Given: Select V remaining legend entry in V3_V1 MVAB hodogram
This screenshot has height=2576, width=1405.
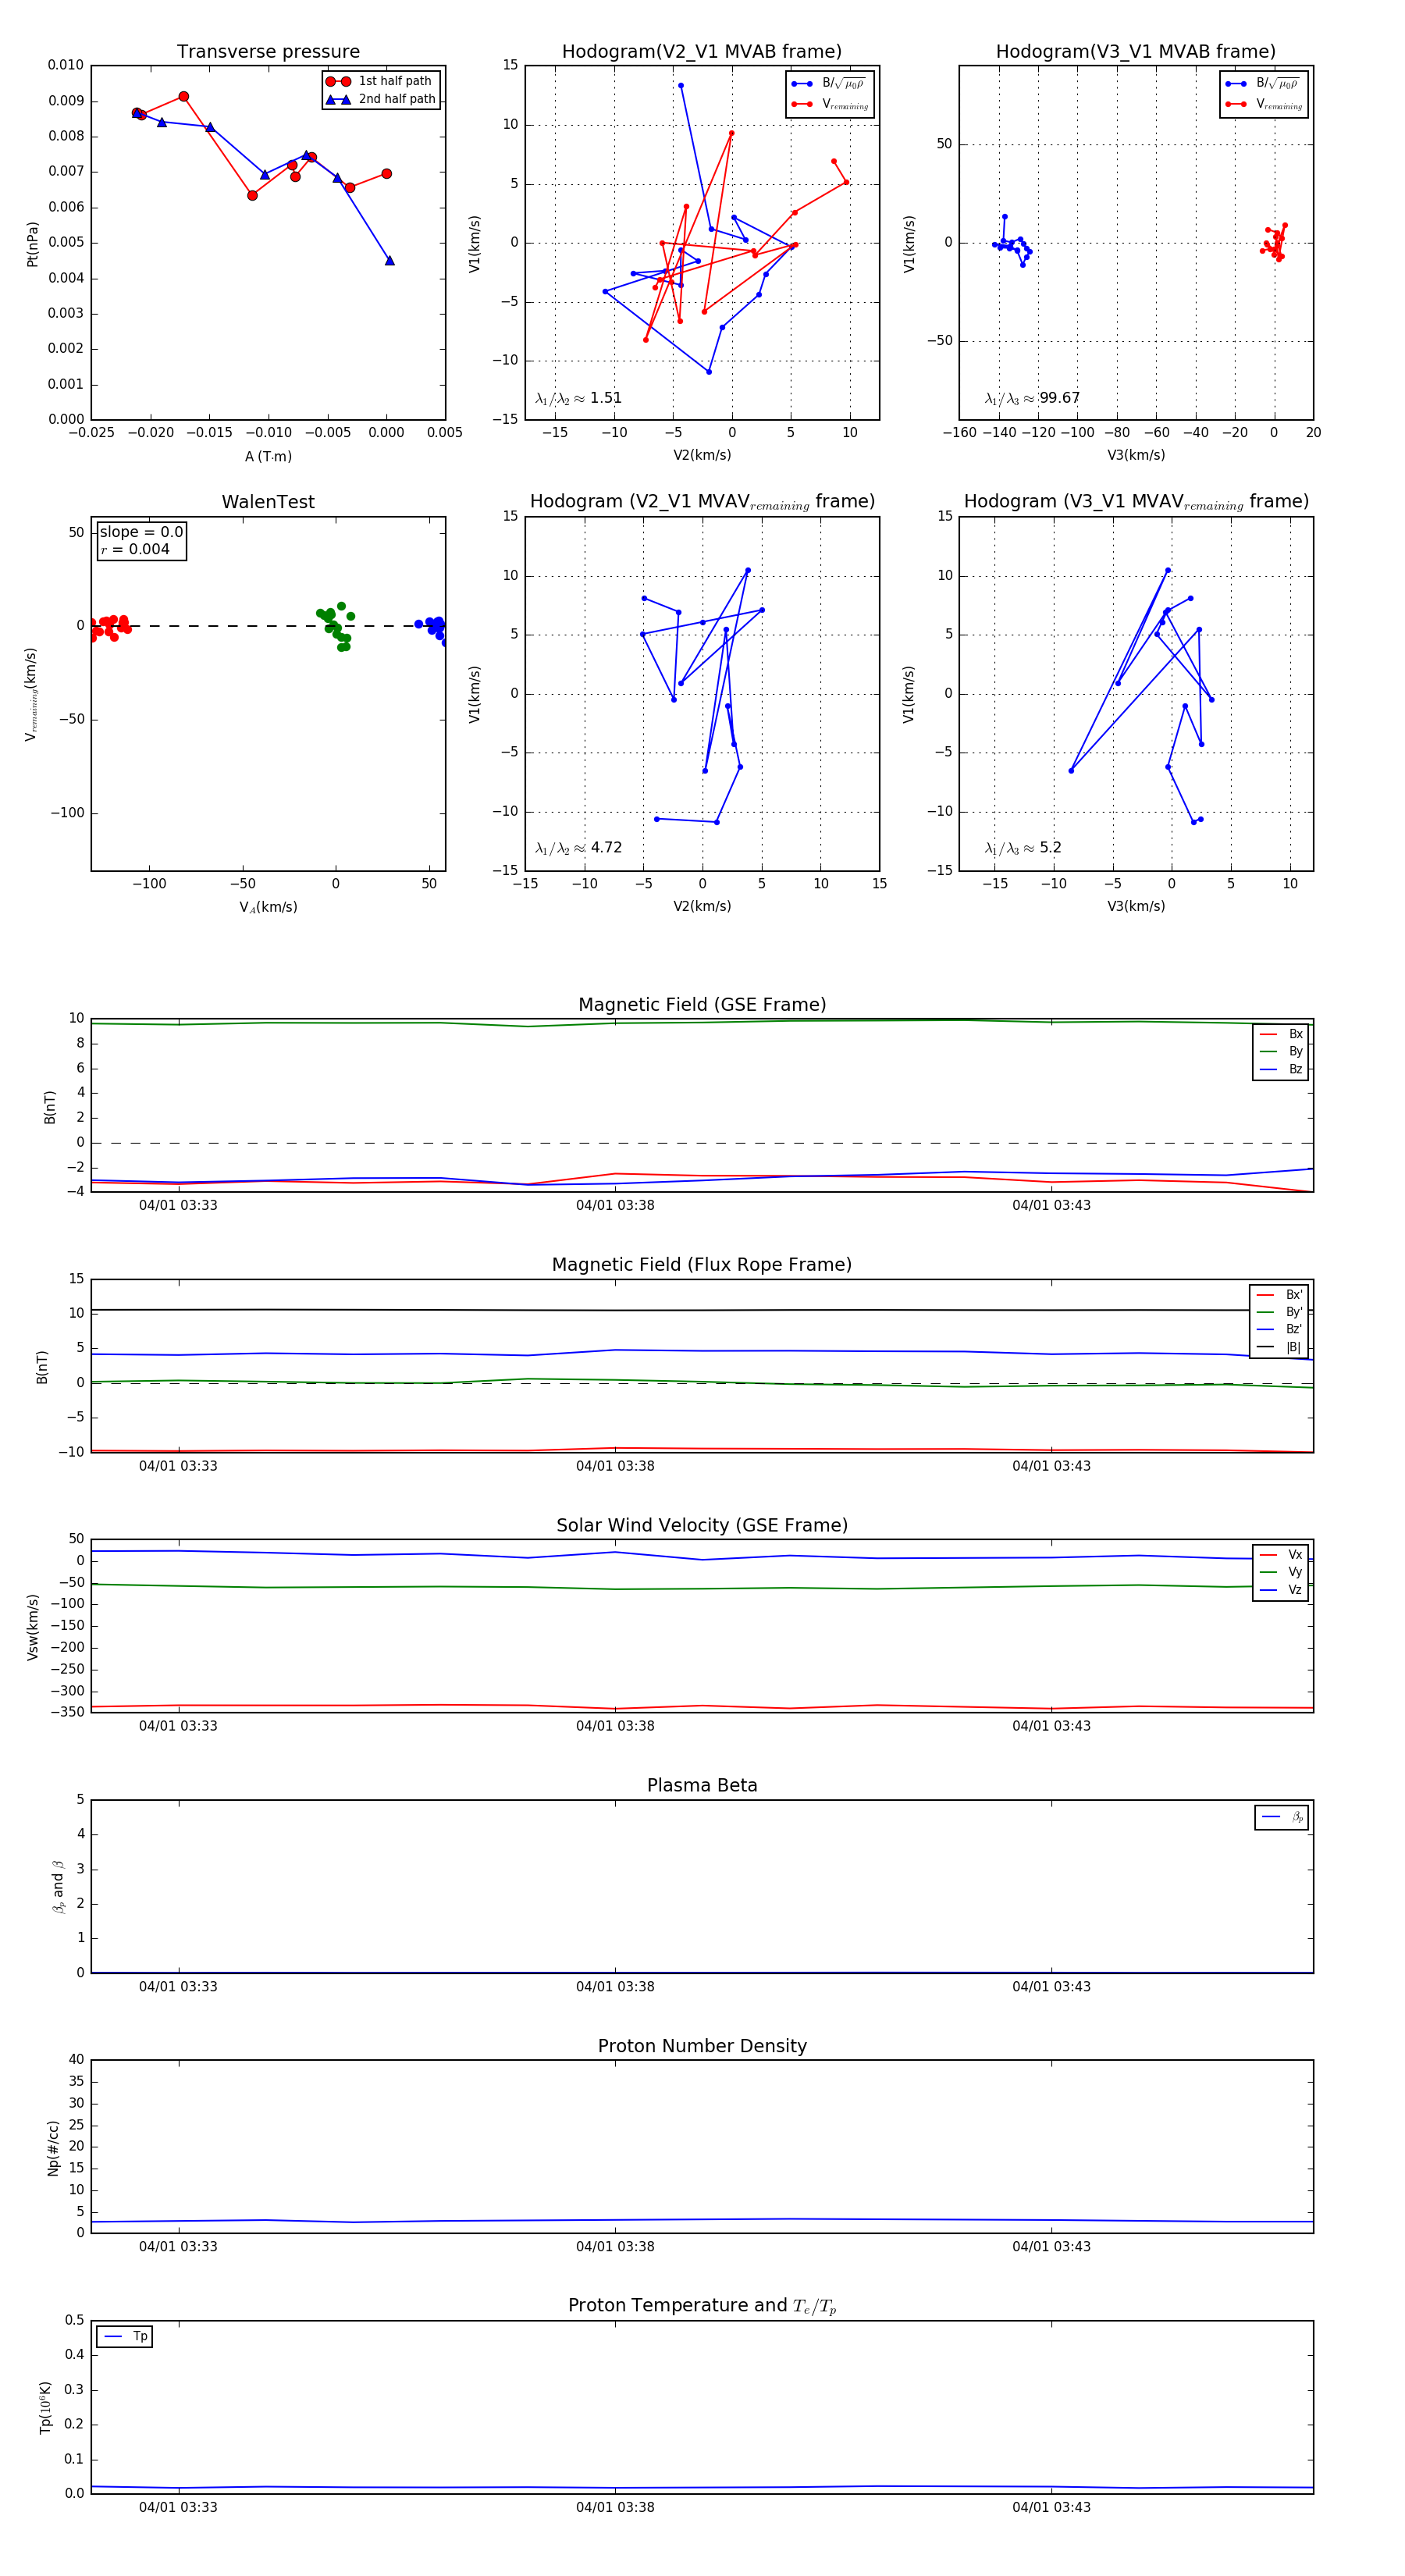Looking at the screenshot, I should click(x=1264, y=104).
